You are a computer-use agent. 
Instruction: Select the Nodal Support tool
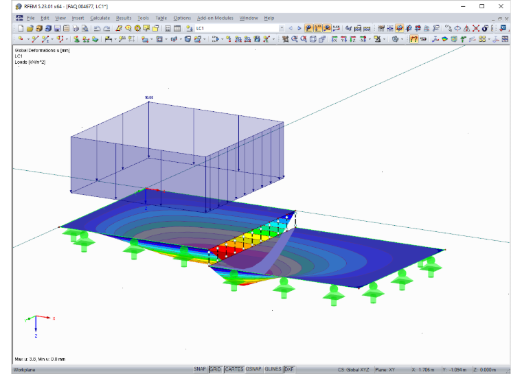coord(76,39)
